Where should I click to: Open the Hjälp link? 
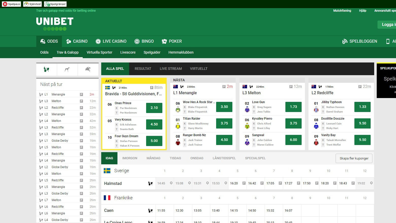[x=363, y=11]
